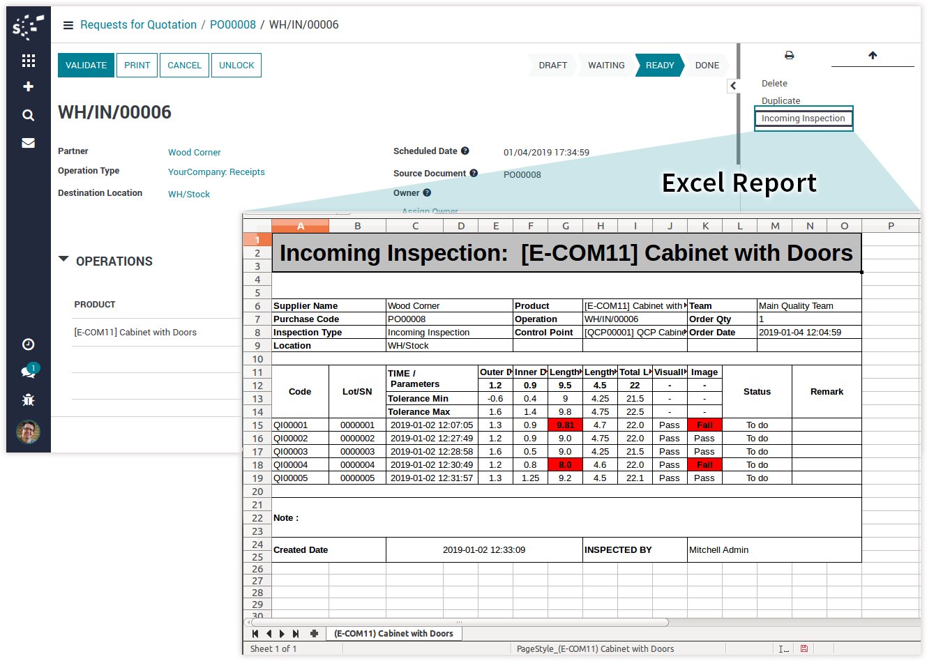Click the help icon next to Scheduled Date
The height and width of the screenshot is (661, 927).
465,151
